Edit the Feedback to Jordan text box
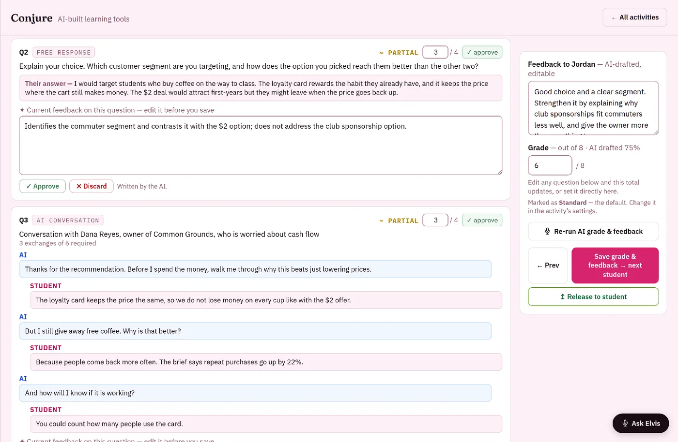Screen dimensions: 678x442 point(593,108)
